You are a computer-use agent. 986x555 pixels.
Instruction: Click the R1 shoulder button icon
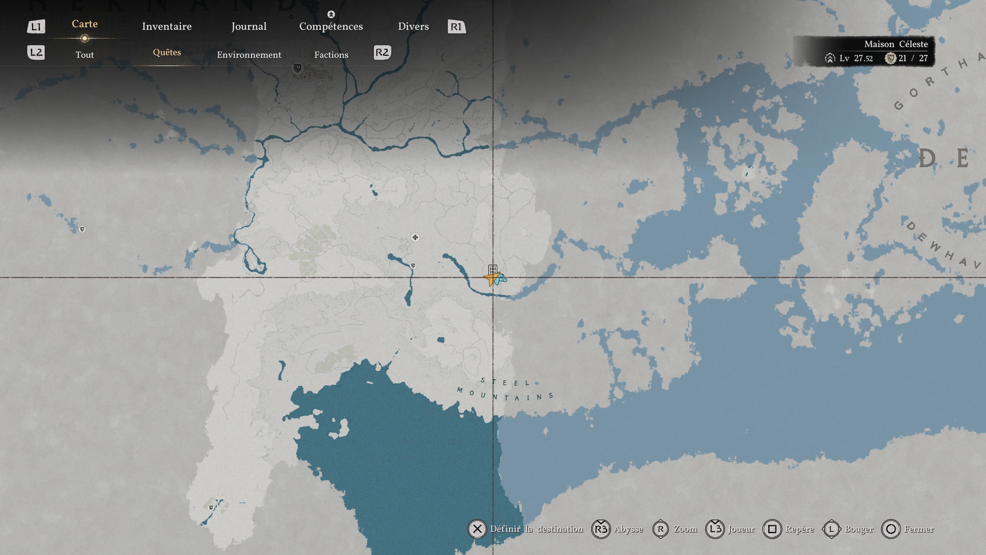coord(457,27)
